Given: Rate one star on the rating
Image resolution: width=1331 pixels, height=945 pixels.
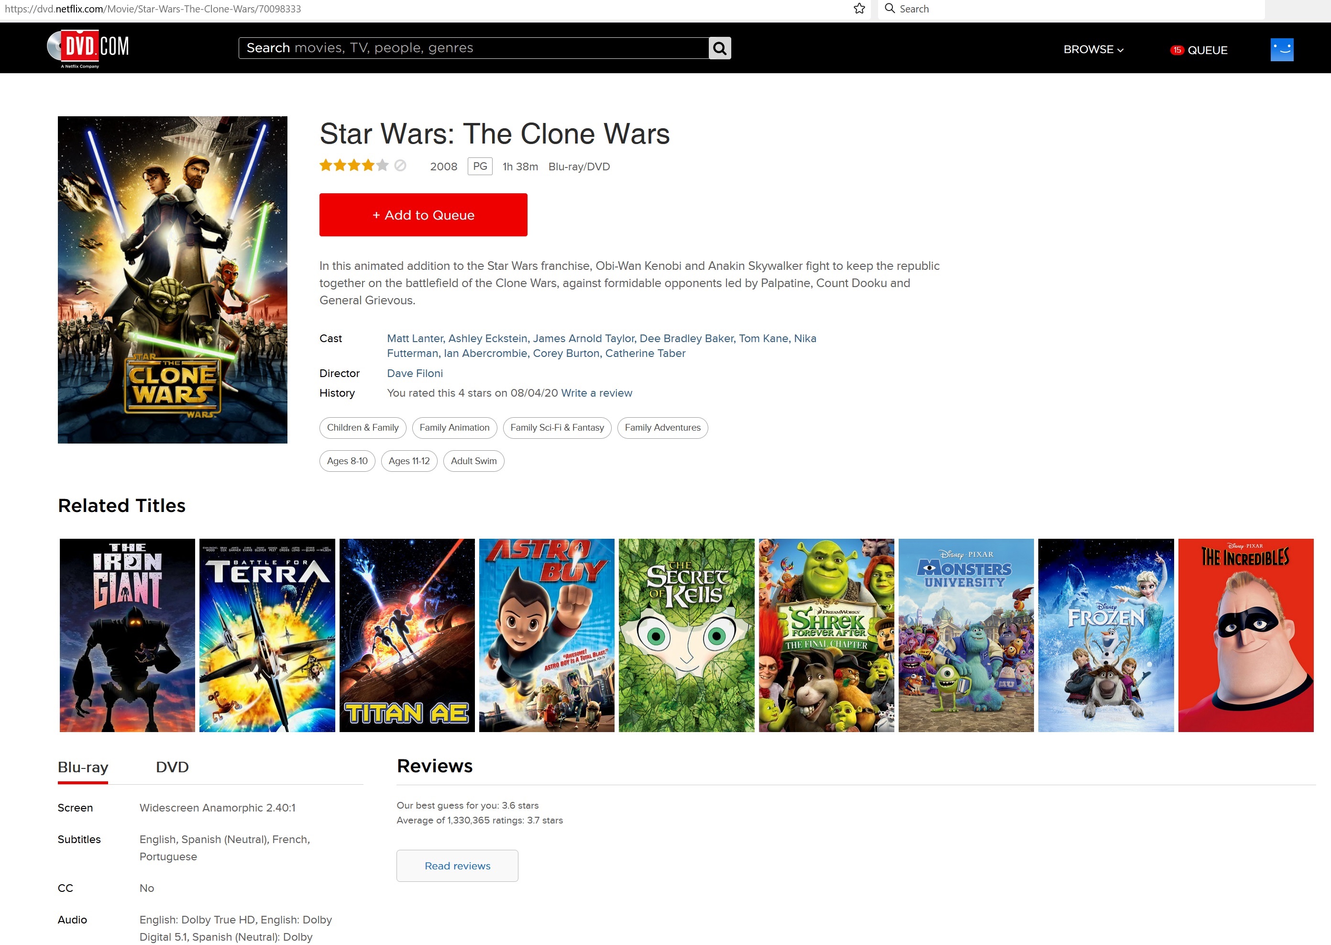Looking at the screenshot, I should pyautogui.click(x=326, y=166).
